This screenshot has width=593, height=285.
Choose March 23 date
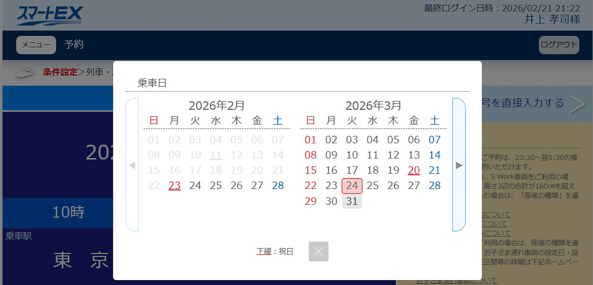[x=331, y=186]
